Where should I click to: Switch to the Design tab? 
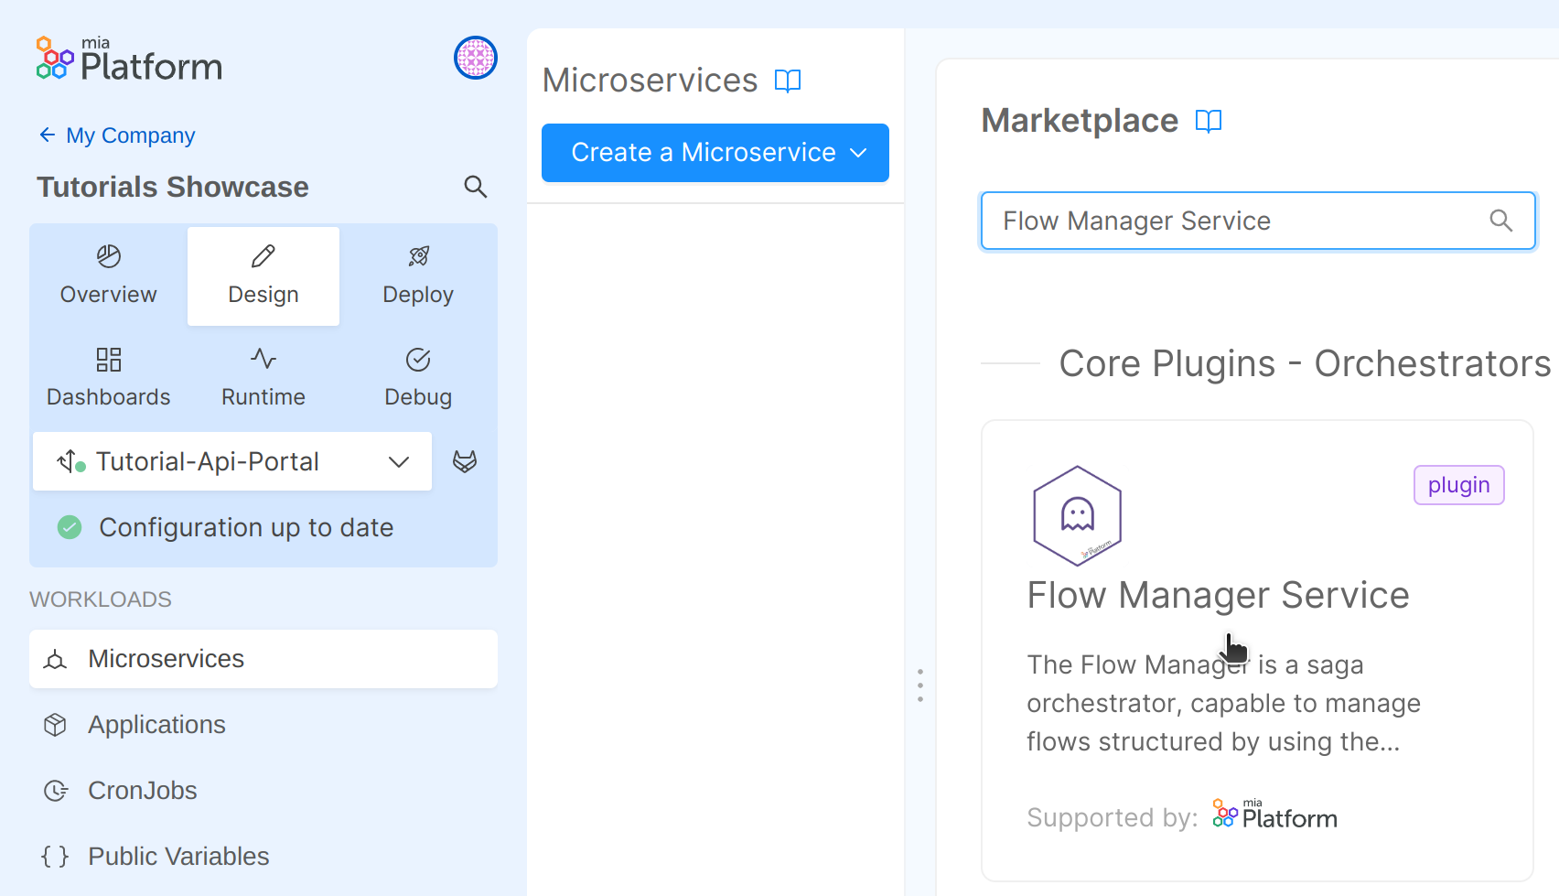tap(263, 275)
